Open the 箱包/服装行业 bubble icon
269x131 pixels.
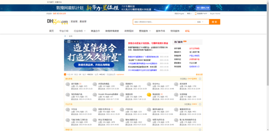(x=122, y=120)
